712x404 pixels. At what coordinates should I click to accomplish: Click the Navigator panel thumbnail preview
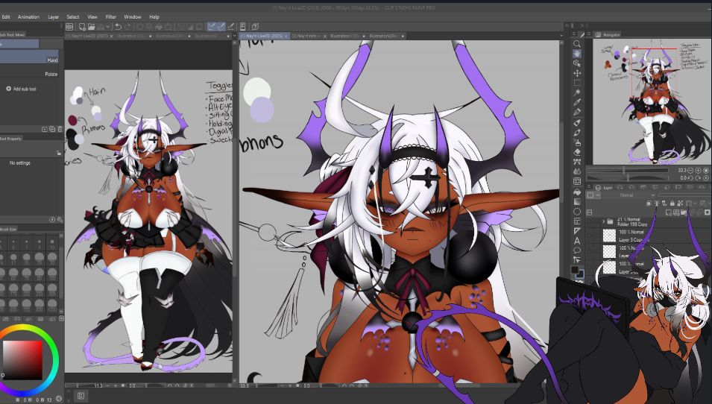(x=652, y=101)
